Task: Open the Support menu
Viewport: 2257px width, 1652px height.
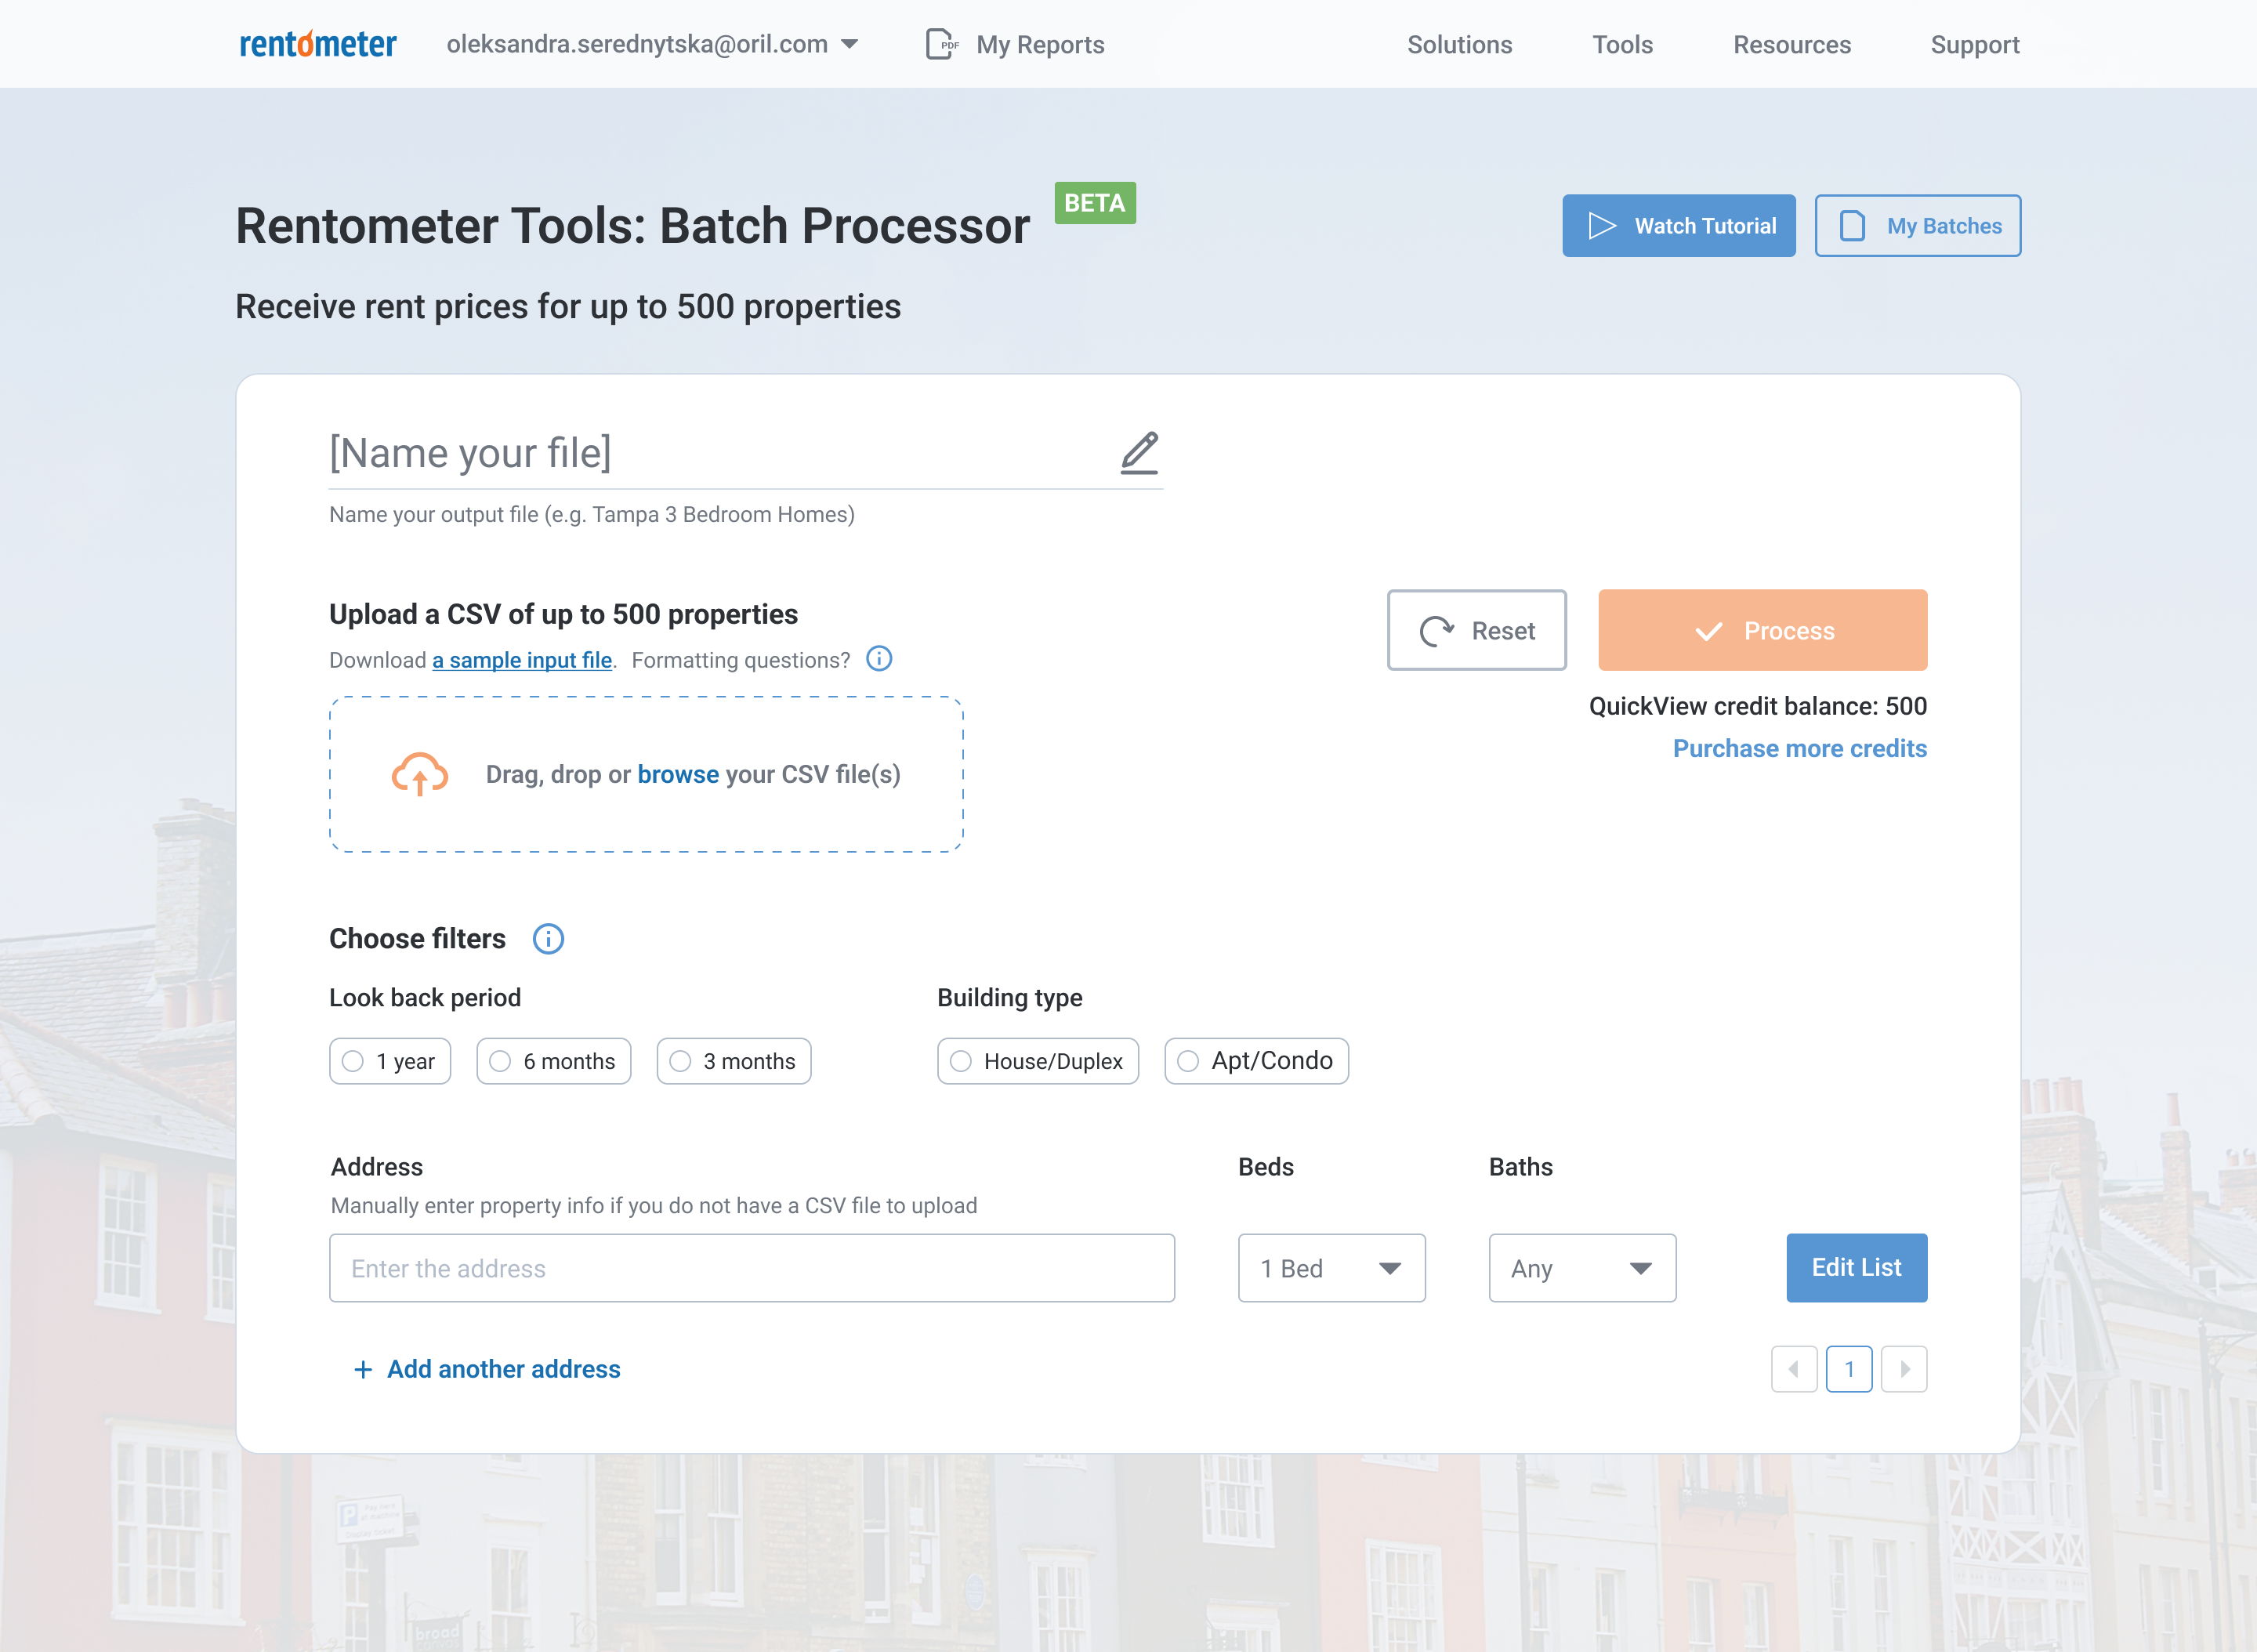Action: 1975,44
